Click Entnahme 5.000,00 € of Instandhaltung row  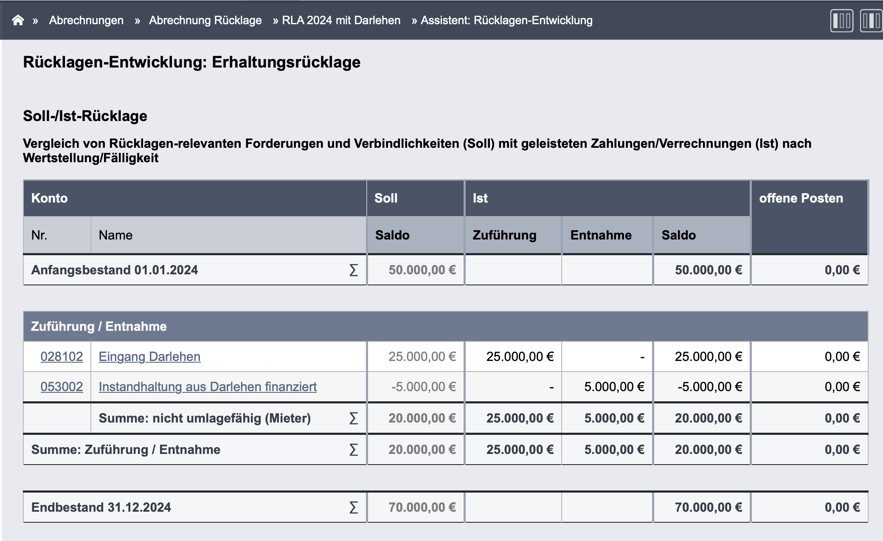[x=614, y=387]
